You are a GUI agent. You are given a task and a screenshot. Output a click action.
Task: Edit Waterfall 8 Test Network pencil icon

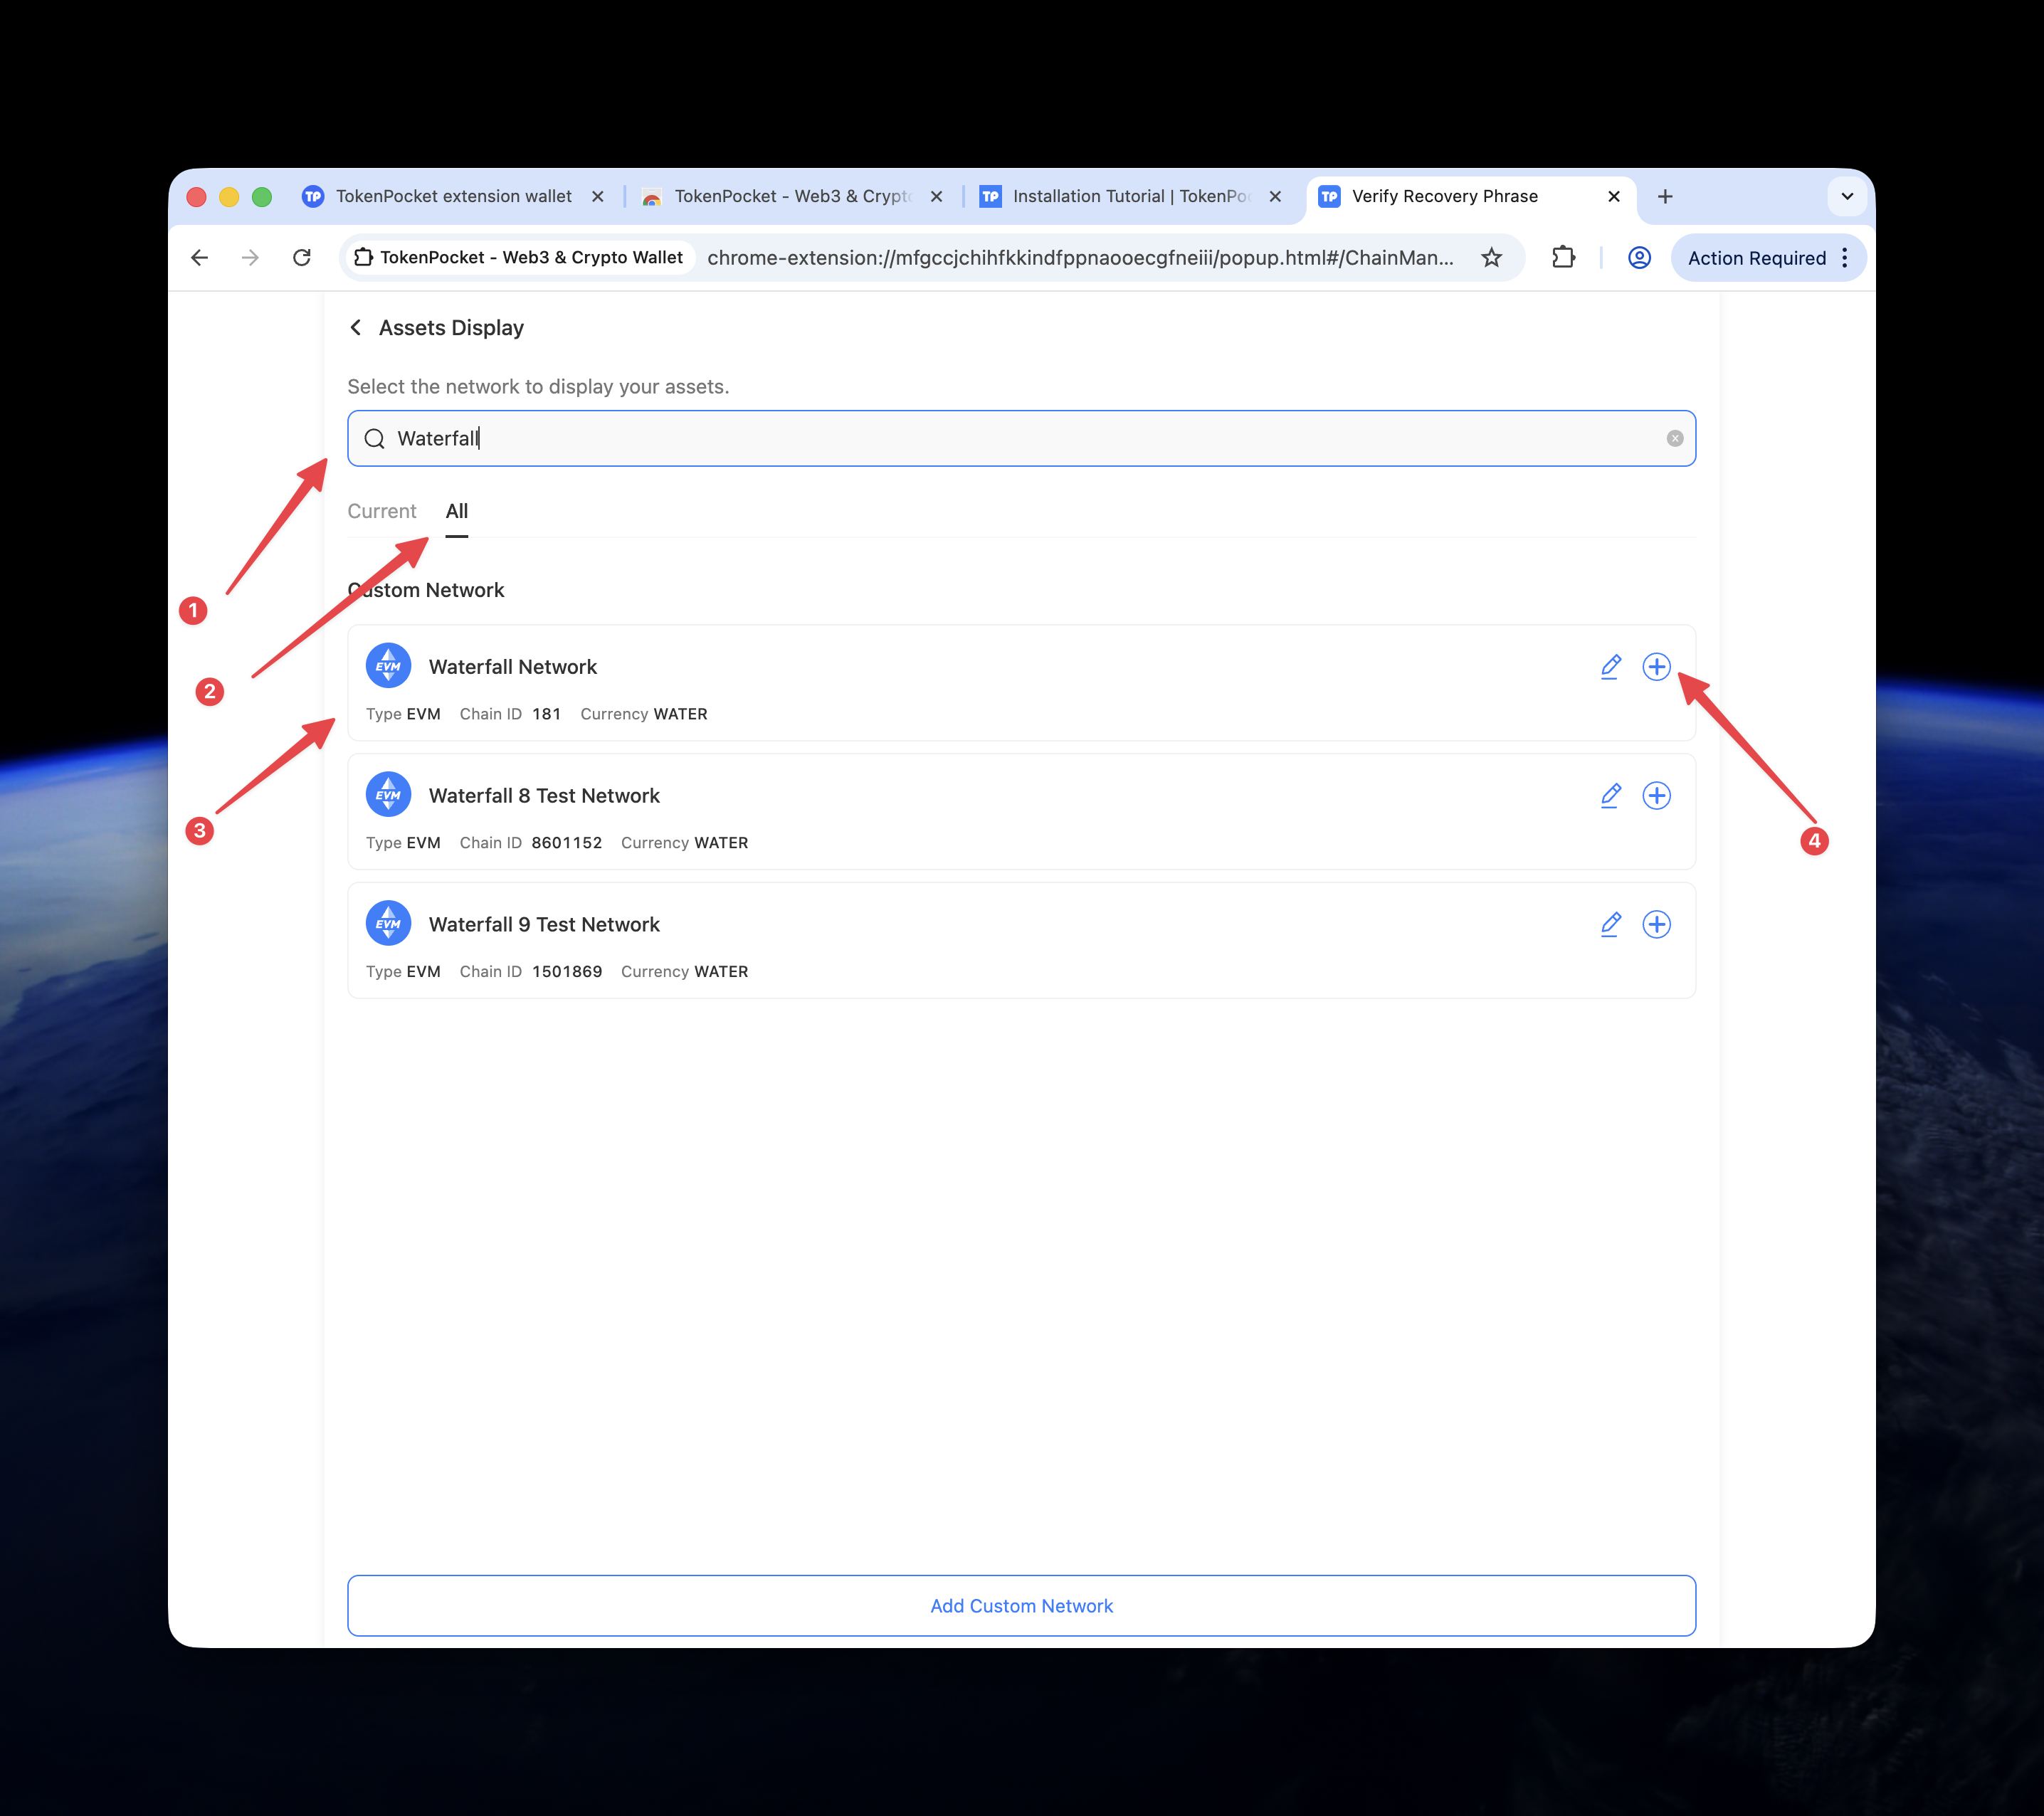[x=1610, y=795]
